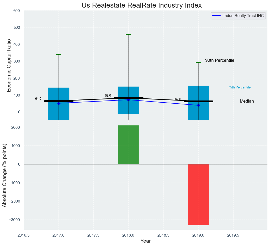Viewport: 270px width, 246px height.
Task: Click the 82.0 median value label
Action: click(x=108, y=96)
